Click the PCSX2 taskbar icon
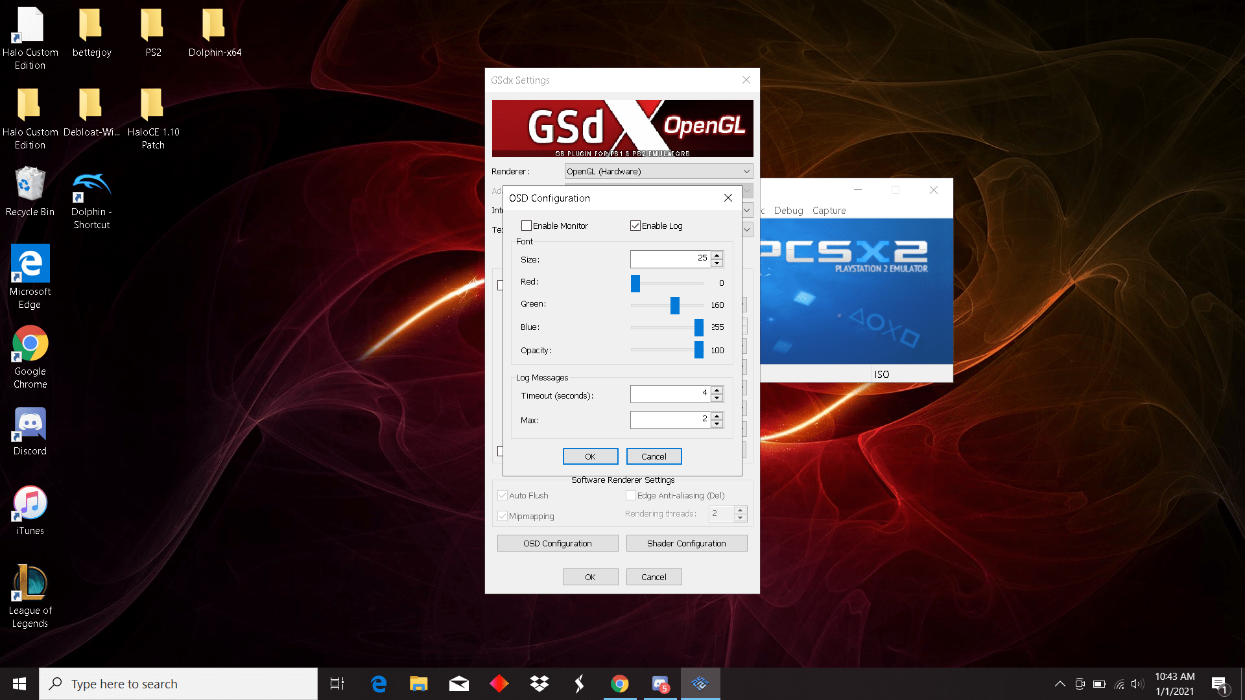Screen dimensions: 1245x700 (x=700, y=684)
